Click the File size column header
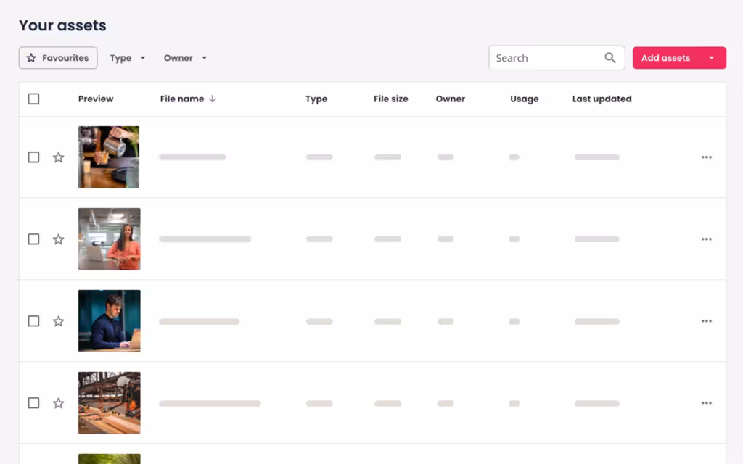The height and width of the screenshot is (464, 743). (390, 99)
